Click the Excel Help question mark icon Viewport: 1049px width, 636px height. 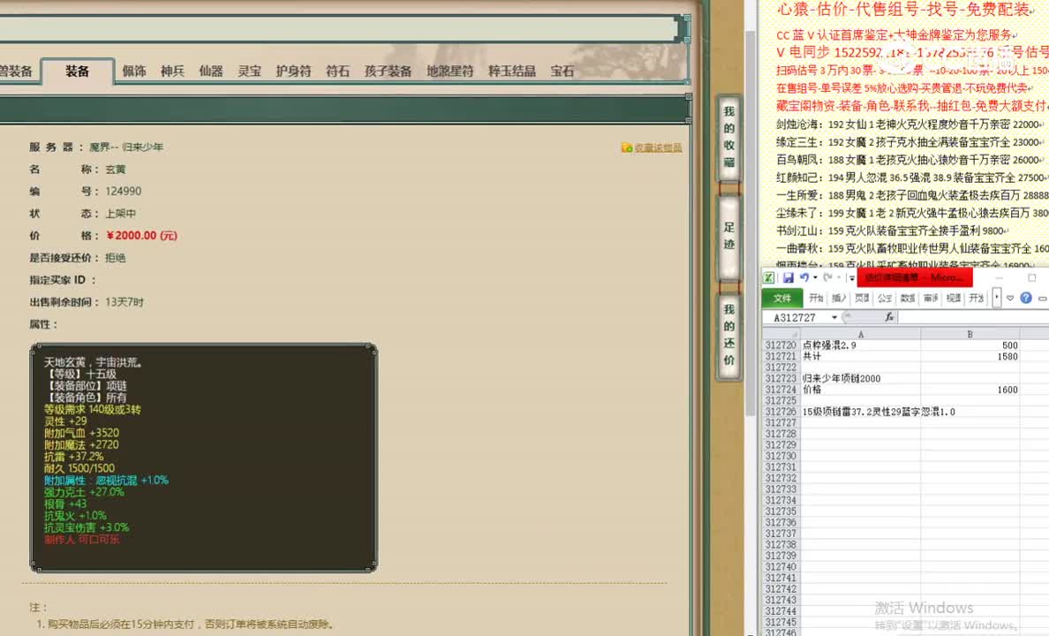coord(1025,299)
